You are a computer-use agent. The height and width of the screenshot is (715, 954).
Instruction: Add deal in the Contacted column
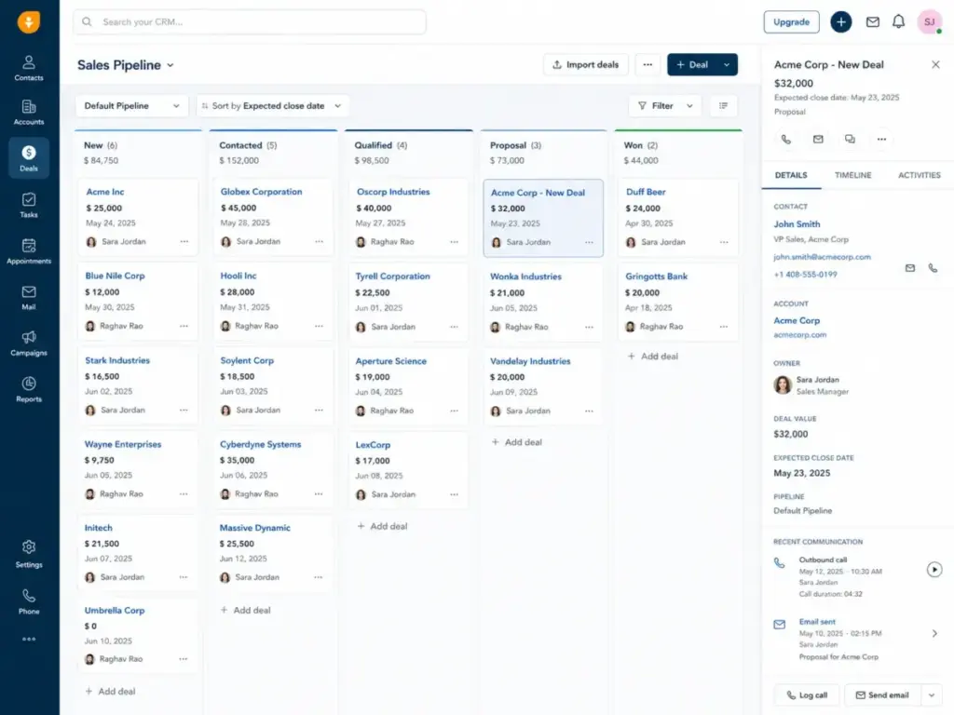(245, 610)
